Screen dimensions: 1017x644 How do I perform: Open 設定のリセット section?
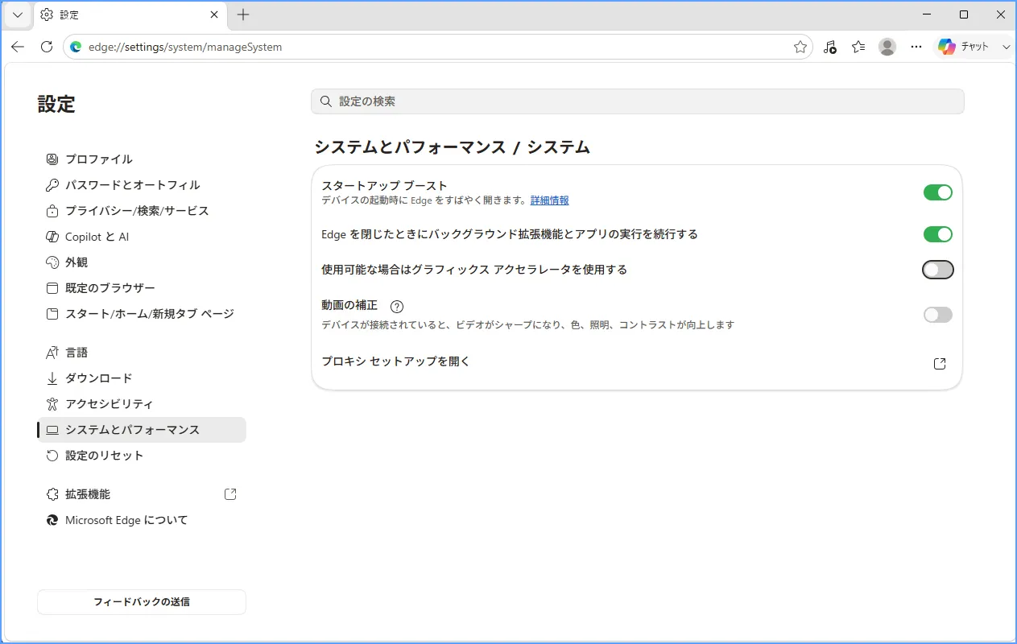click(x=142, y=456)
